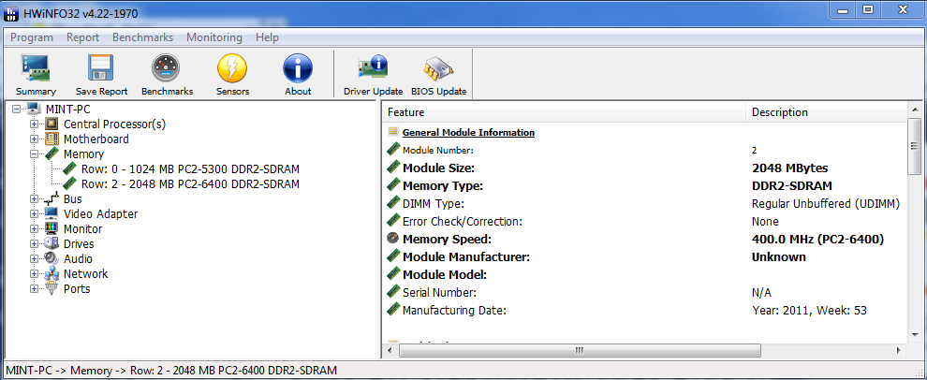
Task: Click the horizontal scrollbar thumb
Action: pyautogui.click(x=580, y=350)
